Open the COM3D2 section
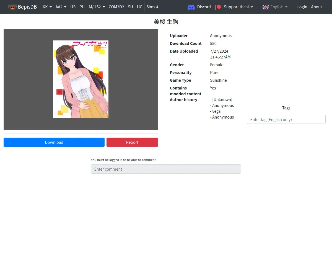The image size is (332, 277). tap(116, 7)
